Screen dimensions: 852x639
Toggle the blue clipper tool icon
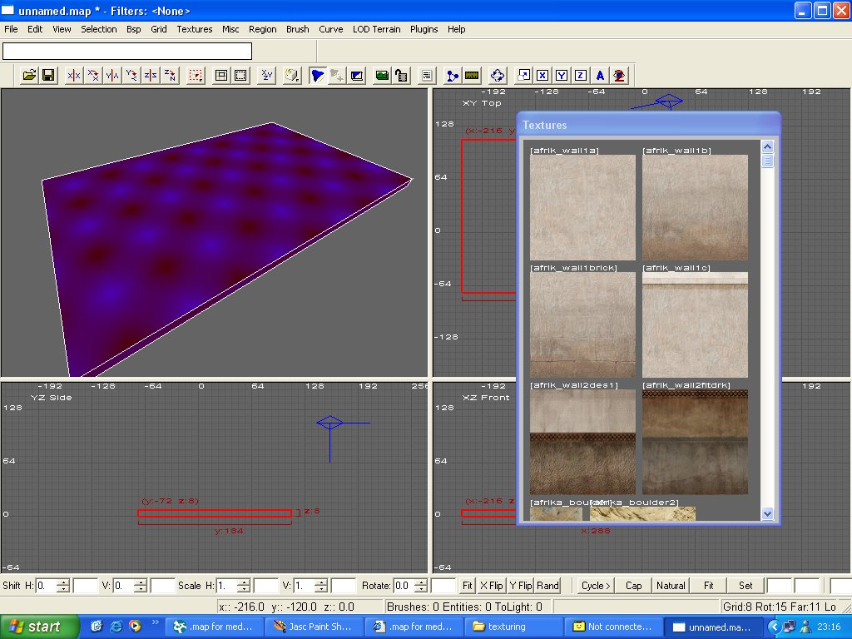(317, 76)
